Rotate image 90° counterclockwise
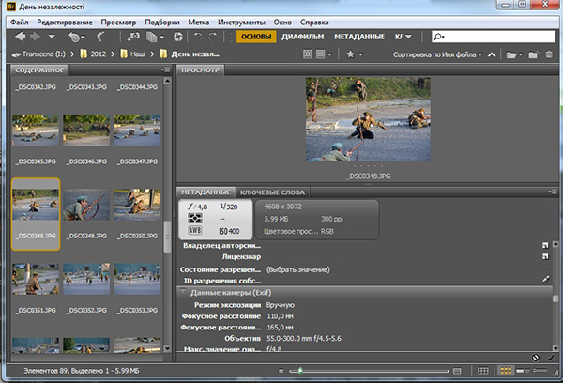The image size is (563, 383). pyautogui.click(x=196, y=37)
